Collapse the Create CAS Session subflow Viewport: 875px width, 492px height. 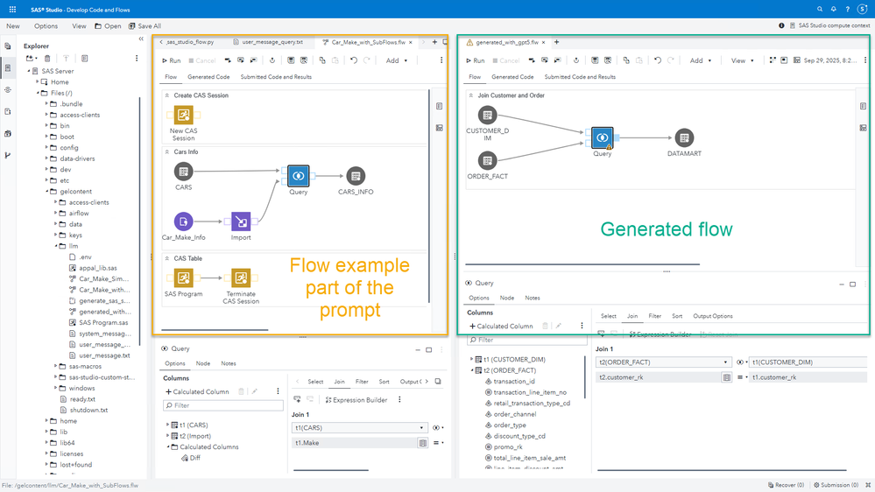[166, 95]
